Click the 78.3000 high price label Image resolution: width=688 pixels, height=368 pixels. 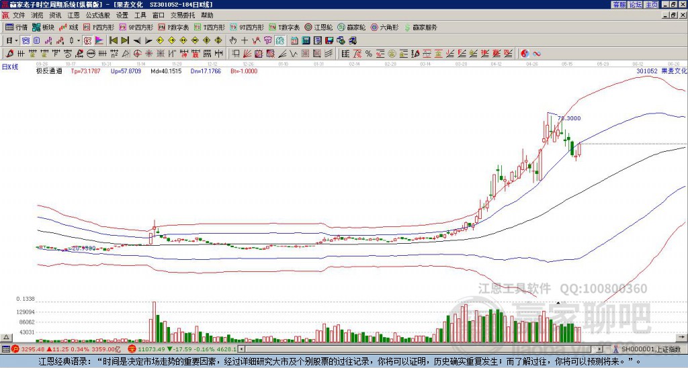[x=569, y=118]
